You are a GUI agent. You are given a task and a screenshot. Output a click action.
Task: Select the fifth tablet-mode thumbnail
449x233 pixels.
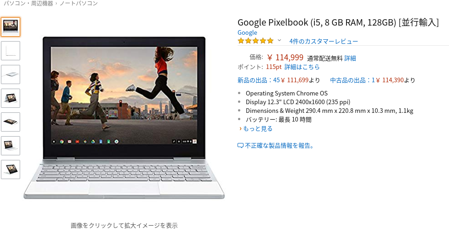[11, 122]
